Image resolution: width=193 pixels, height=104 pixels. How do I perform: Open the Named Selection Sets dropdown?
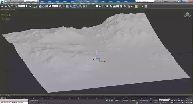pos(92,6)
